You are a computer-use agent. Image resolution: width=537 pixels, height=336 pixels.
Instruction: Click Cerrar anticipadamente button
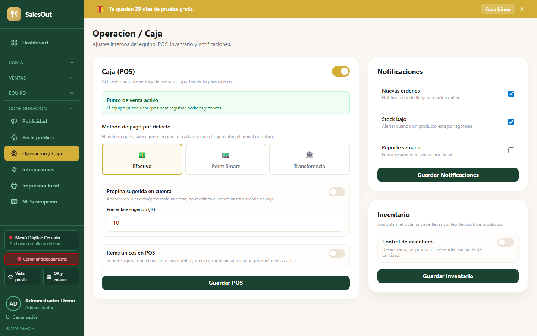pyautogui.click(x=42, y=259)
